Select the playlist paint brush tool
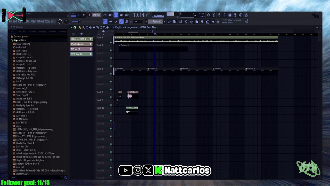This screenshot has width=330, height=186. pos(84,27)
